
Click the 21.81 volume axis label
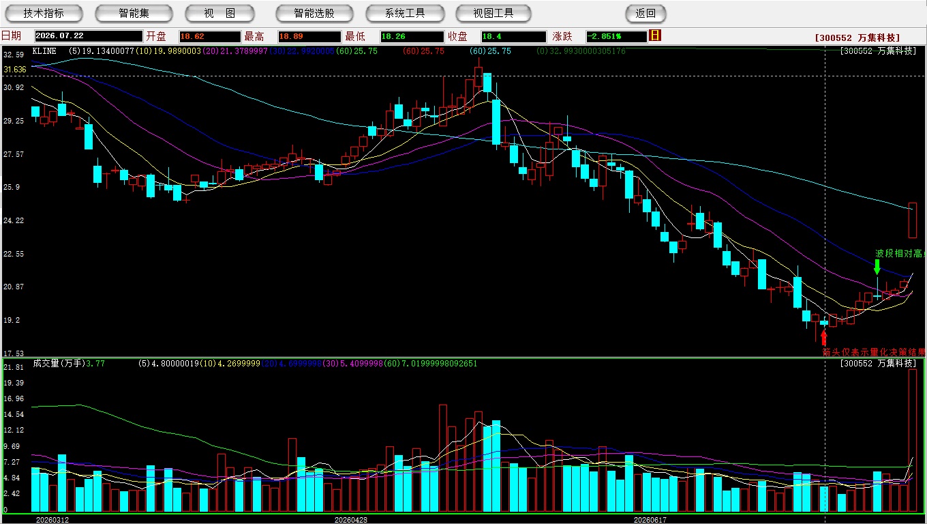click(14, 368)
